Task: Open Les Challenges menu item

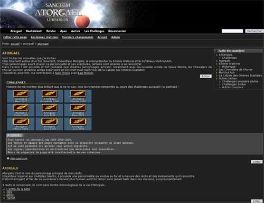Action: pos(94,31)
